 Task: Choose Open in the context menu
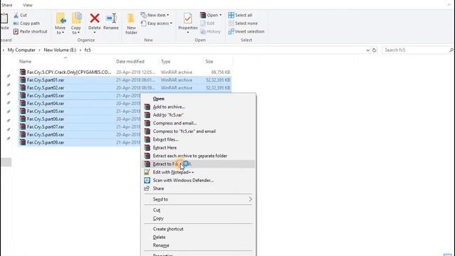point(198,99)
